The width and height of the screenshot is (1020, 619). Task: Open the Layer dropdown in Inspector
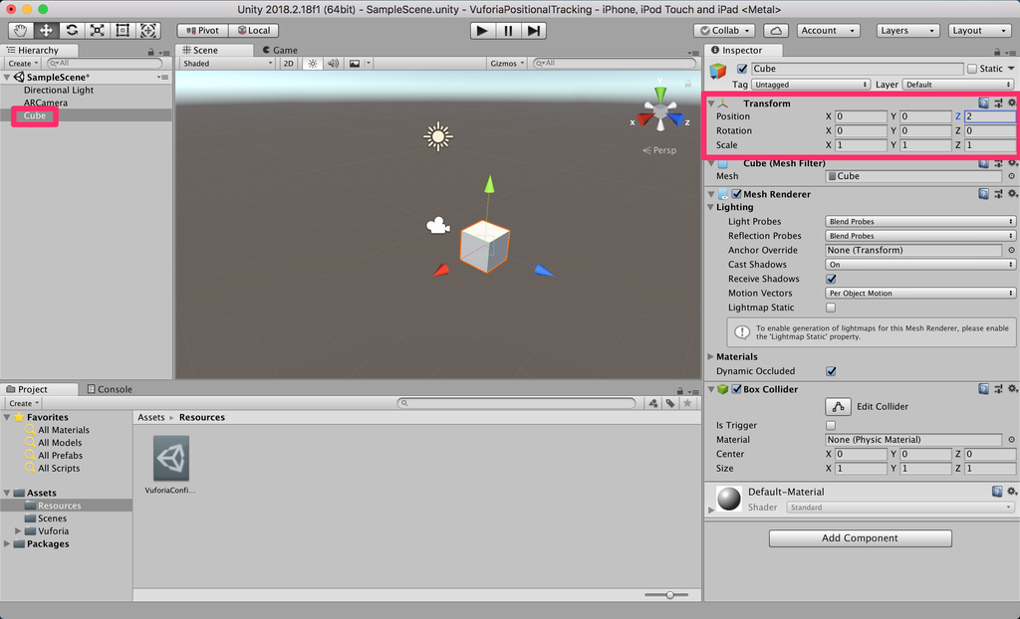(958, 85)
